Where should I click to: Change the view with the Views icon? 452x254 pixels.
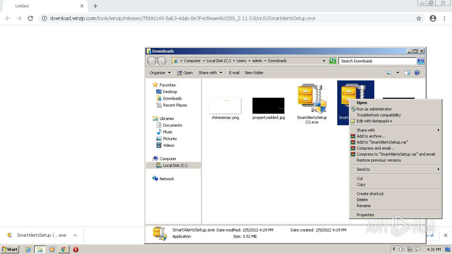389,73
